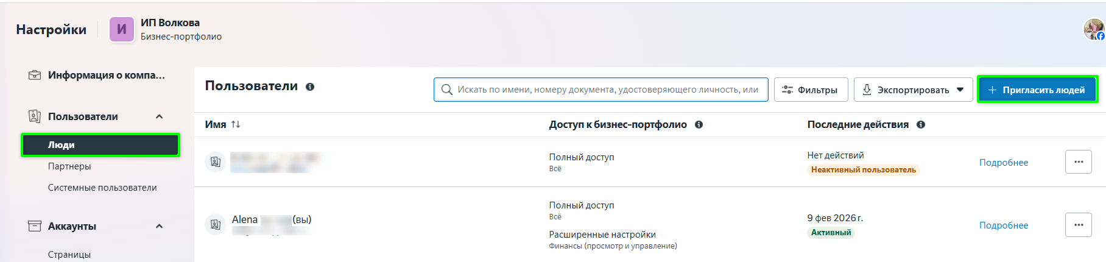Open three-dots menu for Alena's row

tap(1078, 225)
